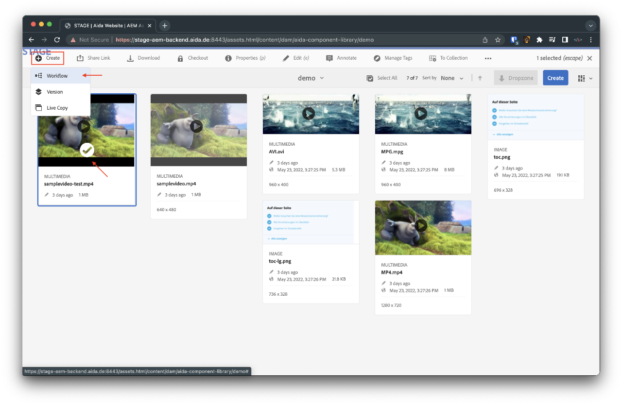Clear selection with the escape X icon
622x405 pixels.
pos(589,58)
